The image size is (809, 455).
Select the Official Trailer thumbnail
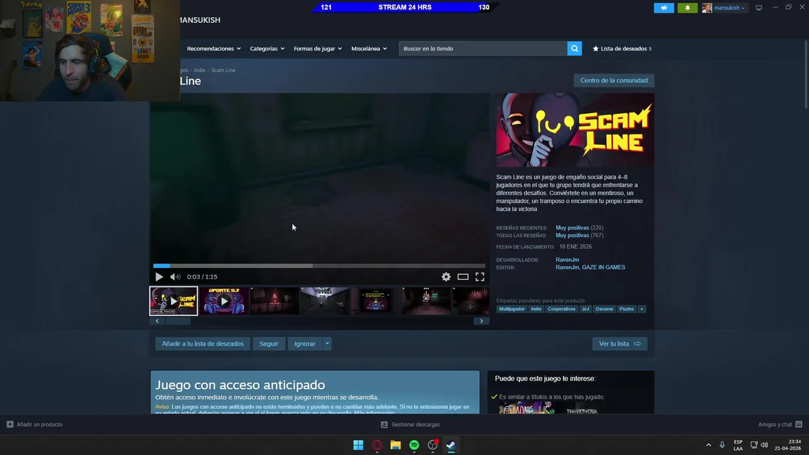[x=173, y=301]
